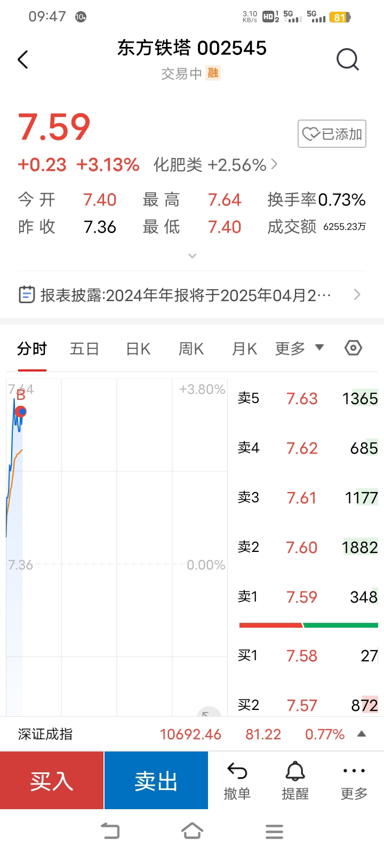
Task: Tap the battery indicator in status bar
Action: pos(340,17)
